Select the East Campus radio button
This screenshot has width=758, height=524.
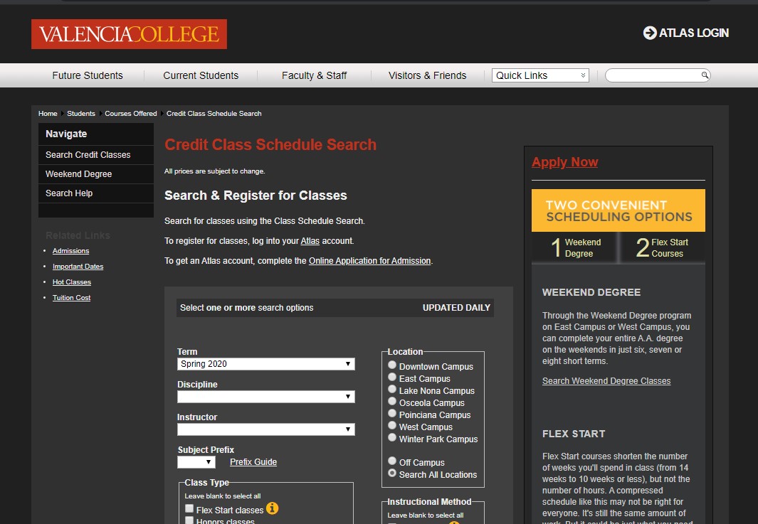[x=392, y=378]
